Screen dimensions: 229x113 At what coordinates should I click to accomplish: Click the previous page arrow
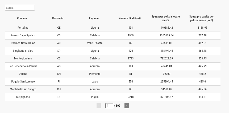99,106
